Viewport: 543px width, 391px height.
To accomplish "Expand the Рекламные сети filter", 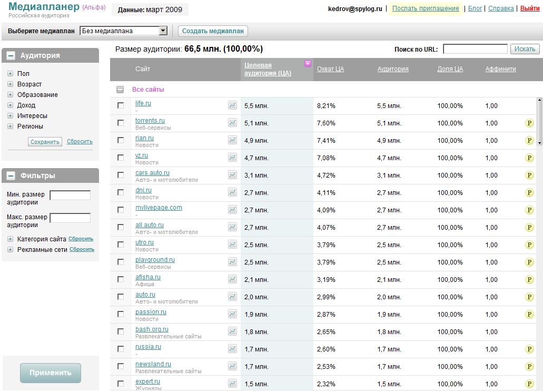I will pos(10,249).
